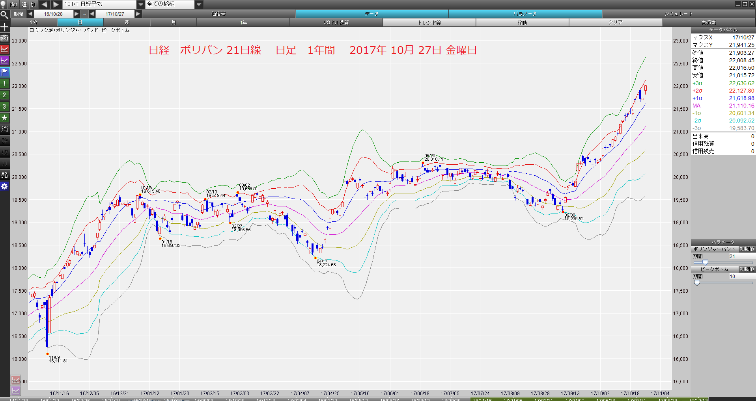756x401 pixels.
Task: Click faded purple chart icon at bottom-left
Action: pos(15,391)
